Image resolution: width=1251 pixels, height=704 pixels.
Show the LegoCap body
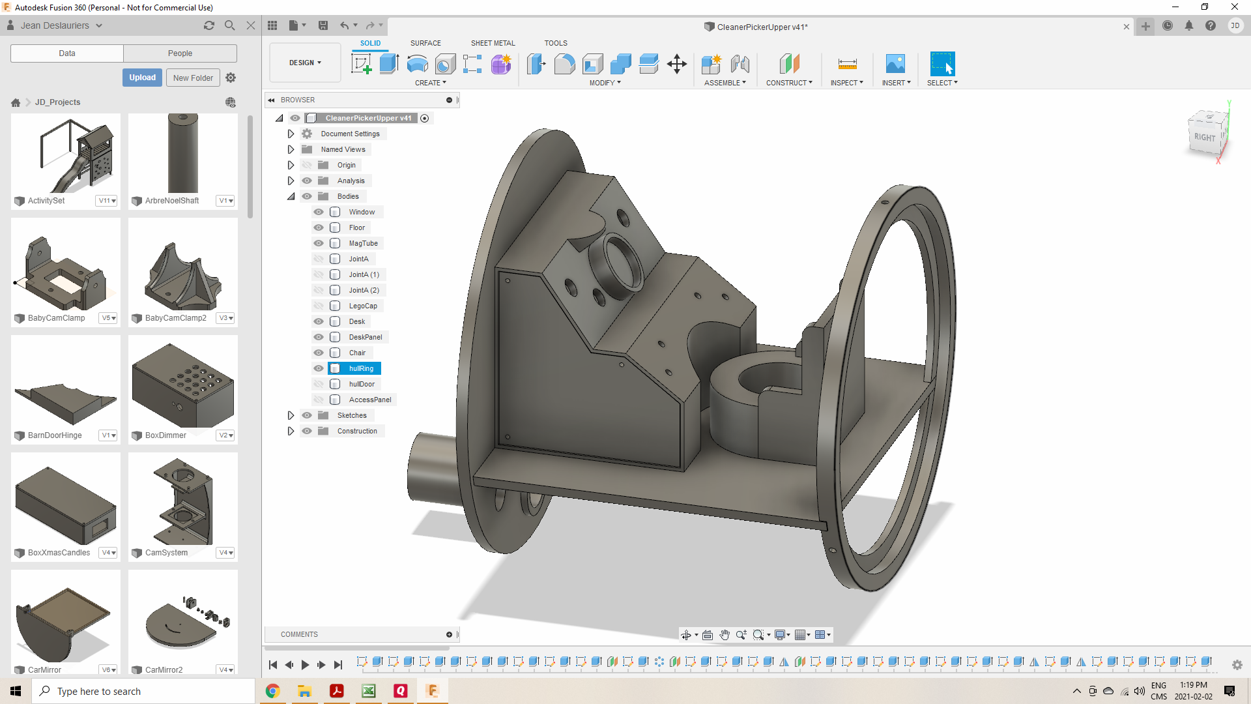pos(319,306)
